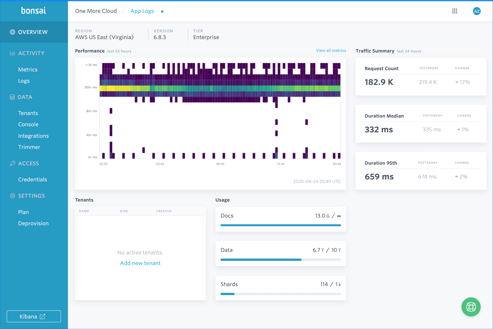Click the Data database icon

click(x=12, y=97)
